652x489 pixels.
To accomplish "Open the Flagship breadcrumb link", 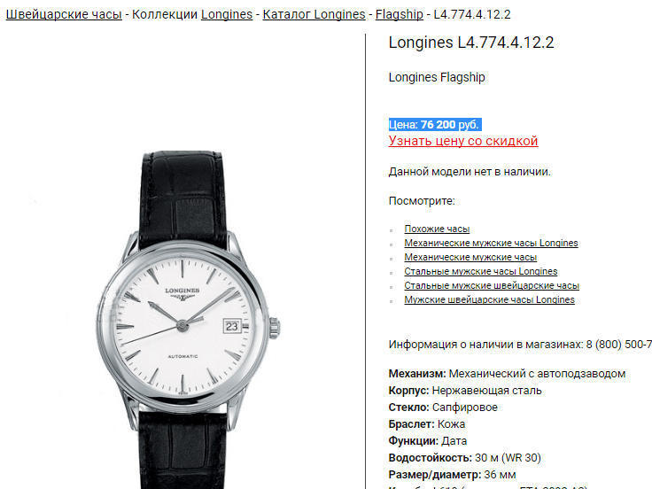I will pos(400,14).
